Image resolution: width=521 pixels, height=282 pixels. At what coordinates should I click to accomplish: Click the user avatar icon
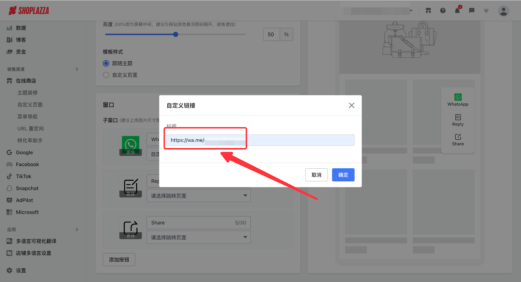coord(503,11)
